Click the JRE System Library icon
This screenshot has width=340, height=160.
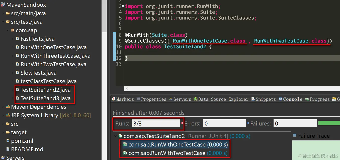[8, 115]
